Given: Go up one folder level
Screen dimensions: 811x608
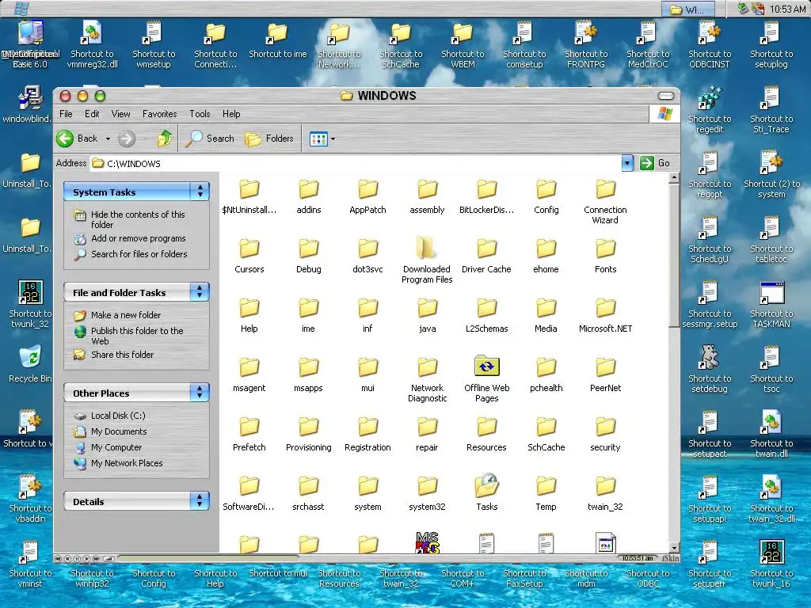Looking at the screenshot, I should [165, 139].
